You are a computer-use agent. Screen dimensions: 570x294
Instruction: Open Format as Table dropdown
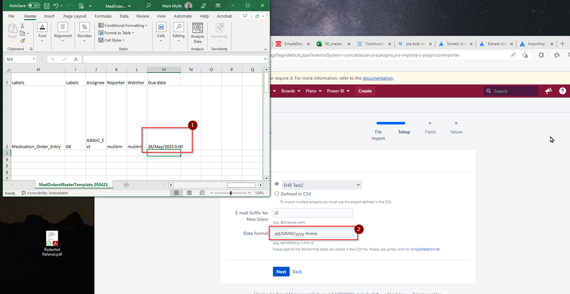[116, 33]
